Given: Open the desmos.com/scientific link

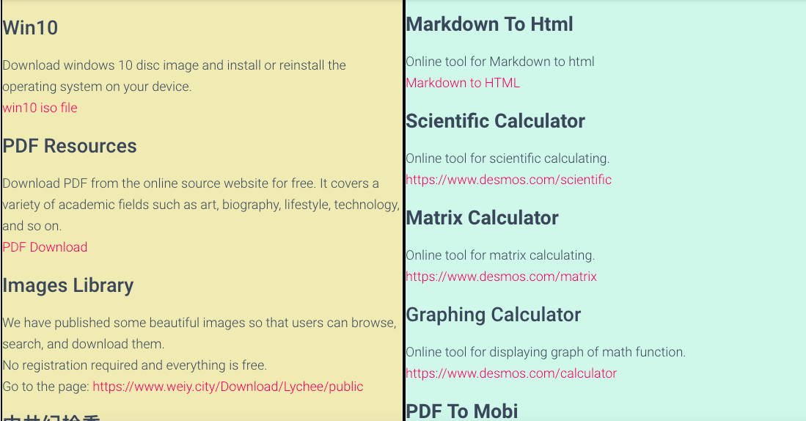Looking at the screenshot, I should click(x=508, y=180).
